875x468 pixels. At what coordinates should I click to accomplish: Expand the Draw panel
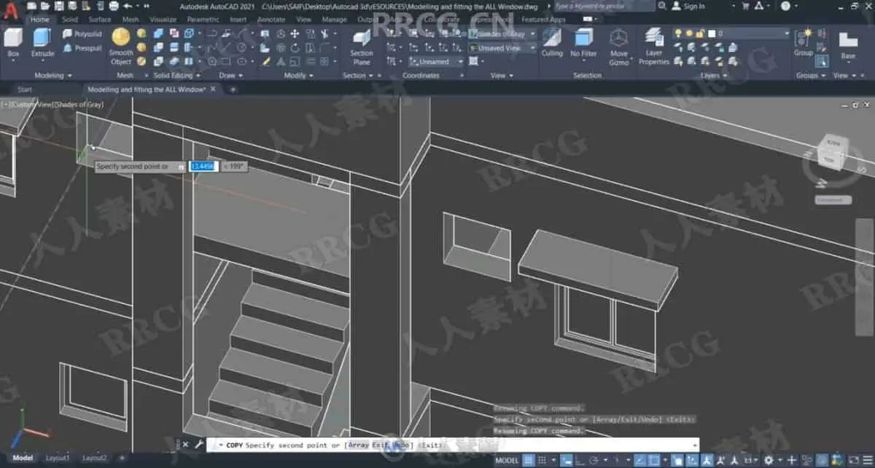tap(230, 75)
